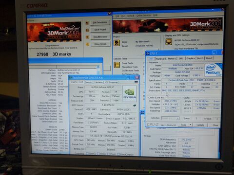Click the Project icon in 3DMark main window

117,43
